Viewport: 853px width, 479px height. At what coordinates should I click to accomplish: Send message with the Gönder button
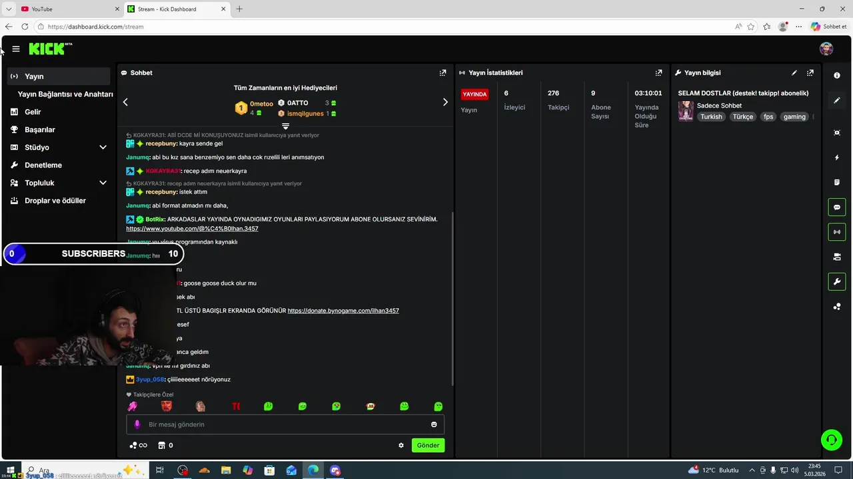428,445
